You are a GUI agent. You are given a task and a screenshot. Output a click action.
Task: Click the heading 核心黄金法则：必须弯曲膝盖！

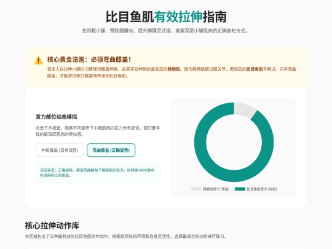coord(89,60)
